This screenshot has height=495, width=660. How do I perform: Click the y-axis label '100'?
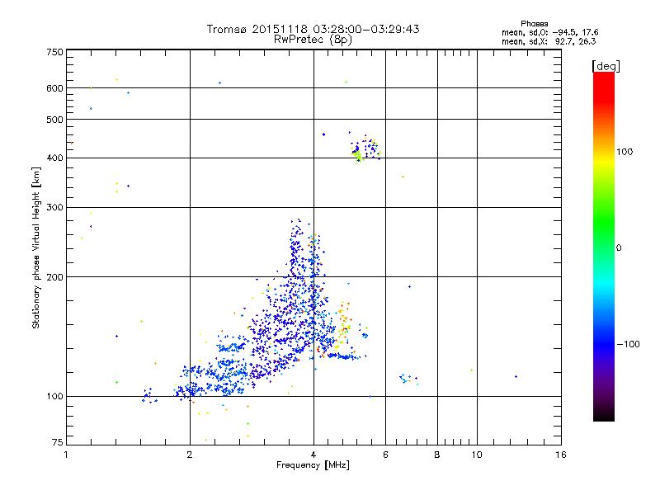(54, 397)
